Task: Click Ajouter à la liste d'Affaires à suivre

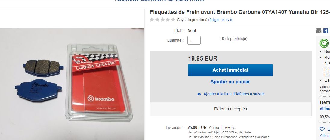Action: coord(233,94)
